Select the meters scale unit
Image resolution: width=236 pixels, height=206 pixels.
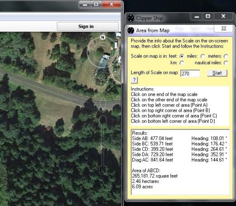coord(226,56)
